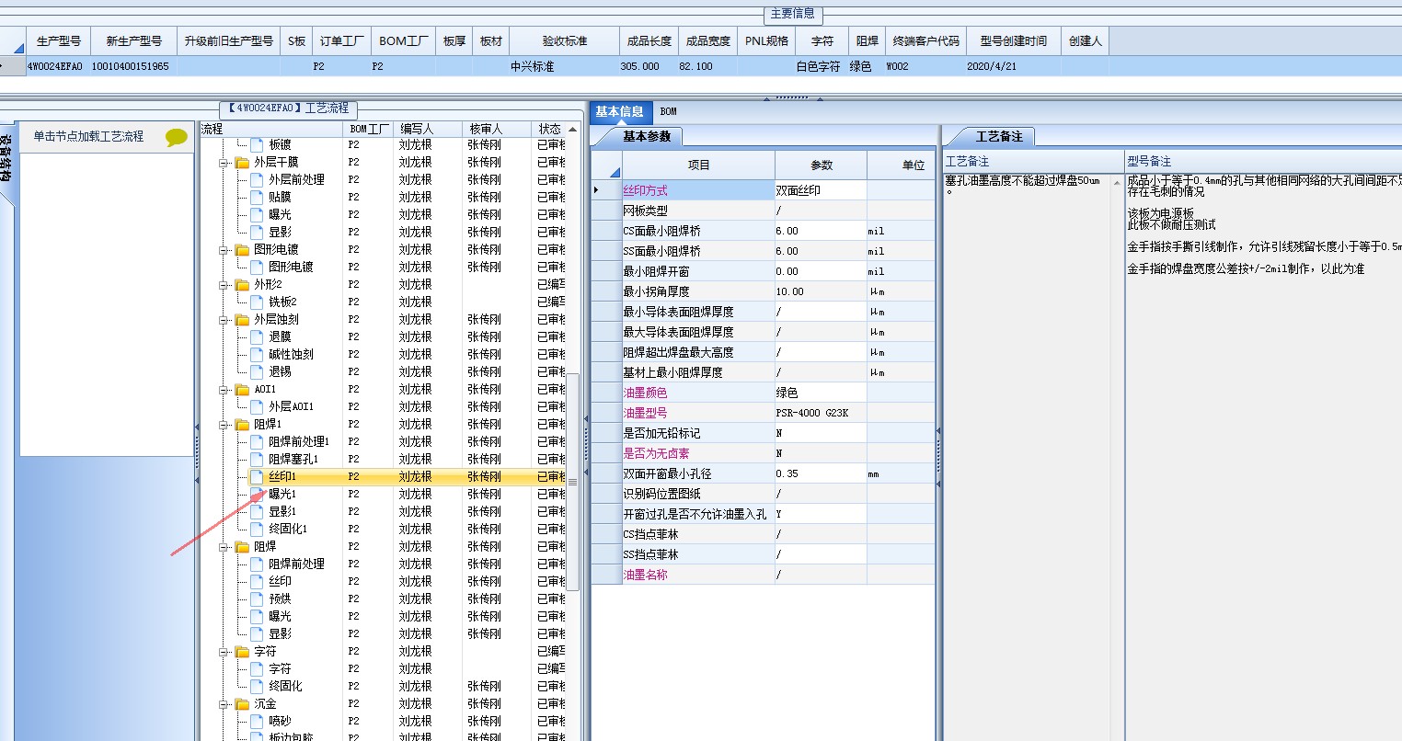This screenshot has height=741, width=1402.
Task: Click the folder icon beside 阻焊1
Action: tap(243, 424)
